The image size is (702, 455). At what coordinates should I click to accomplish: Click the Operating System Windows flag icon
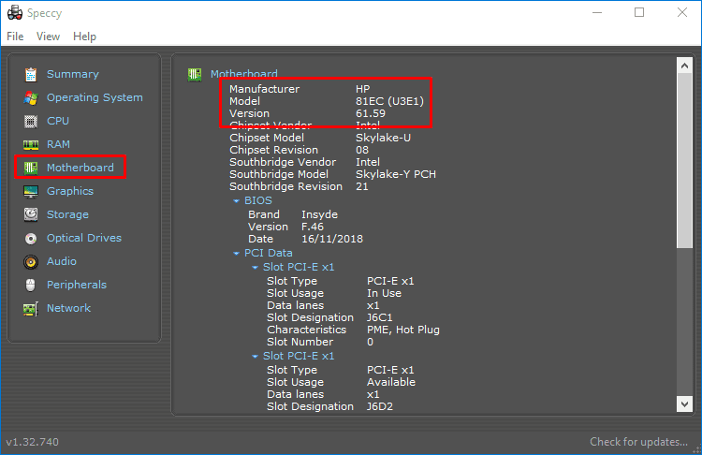tap(31, 97)
